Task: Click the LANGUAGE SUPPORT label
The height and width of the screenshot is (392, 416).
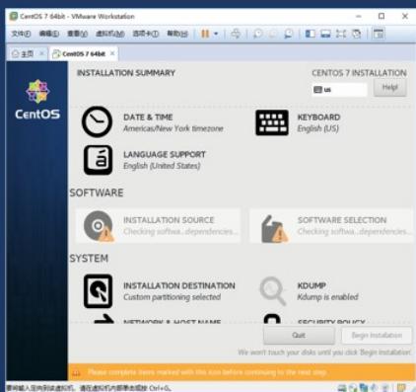Action: click(x=165, y=154)
